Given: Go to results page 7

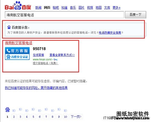Looking at the screenshot, I should coord(46,117).
